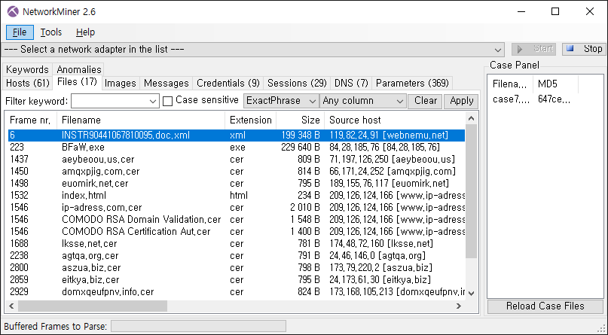Click the Filename column header in Case Panel
The image size is (608, 335).
[x=510, y=84]
